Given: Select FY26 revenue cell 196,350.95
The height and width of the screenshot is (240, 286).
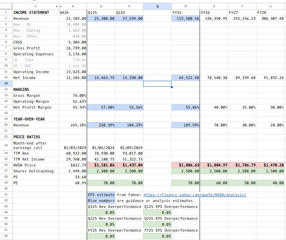Looking at the screenshot, I should [214, 18].
